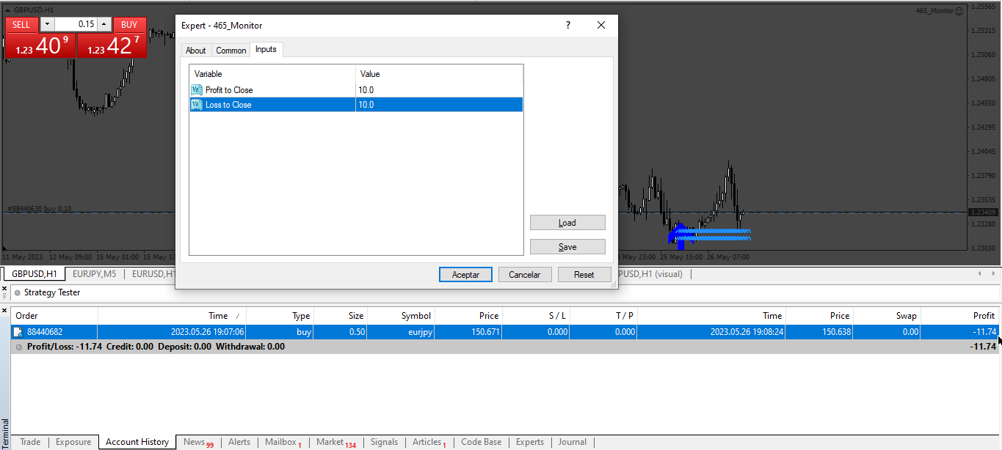Sort by the Profit column header

pyautogui.click(x=959, y=316)
